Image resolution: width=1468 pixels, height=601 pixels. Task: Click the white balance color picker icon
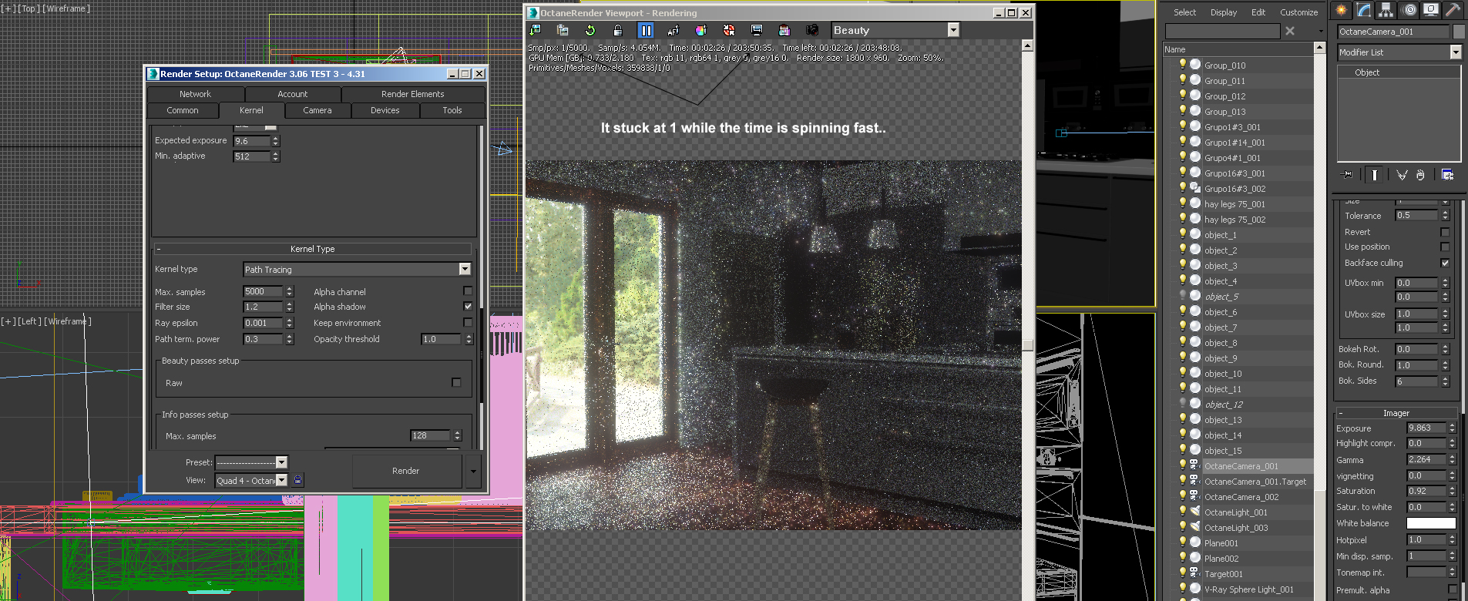(701, 30)
